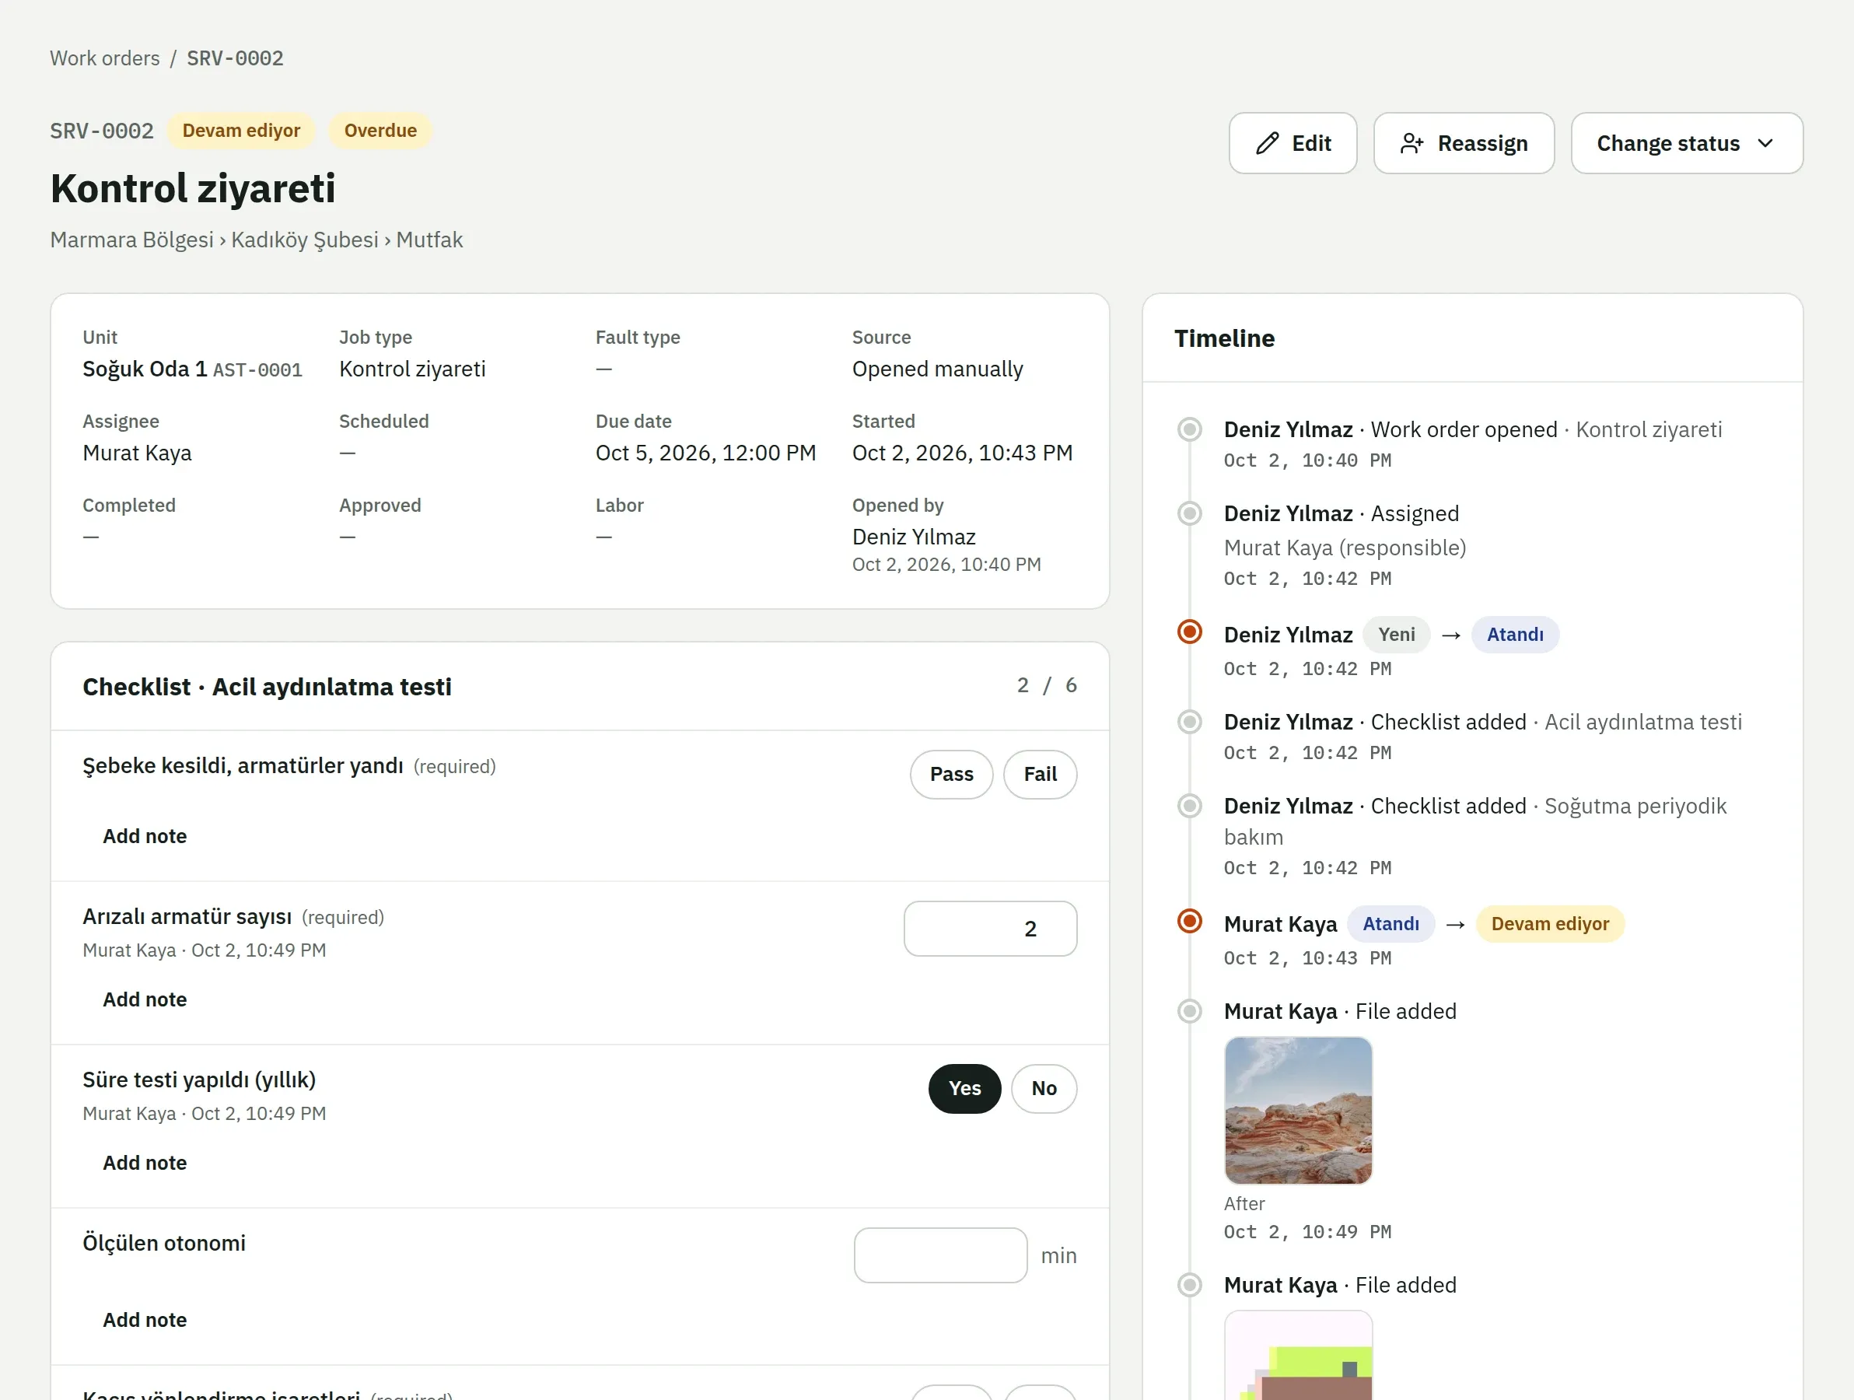Click the 'Ölçülen otonomi' minutes input field
Image resolution: width=1854 pixels, height=1400 pixels.
(x=940, y=1255)
